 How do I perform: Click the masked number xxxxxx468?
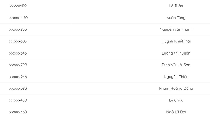pyautogui.click(x=18, y=112)
